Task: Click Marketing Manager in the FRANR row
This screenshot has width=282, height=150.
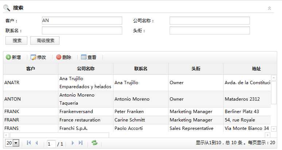Action: tap(191, 120)
